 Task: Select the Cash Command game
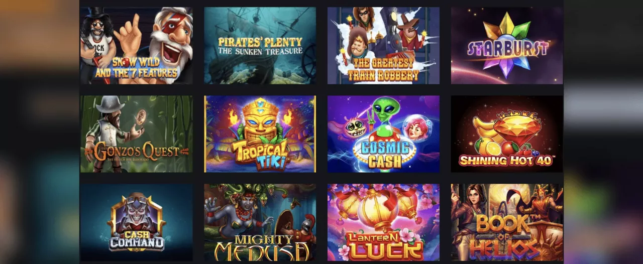[x=136, y=222]
